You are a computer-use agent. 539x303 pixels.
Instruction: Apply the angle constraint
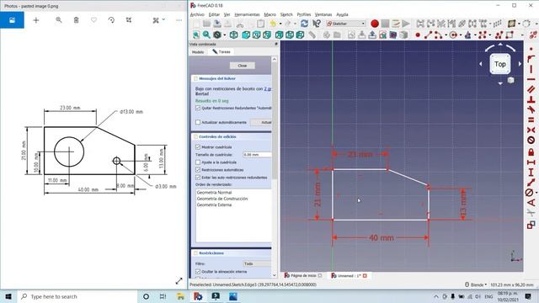point(531,203)
